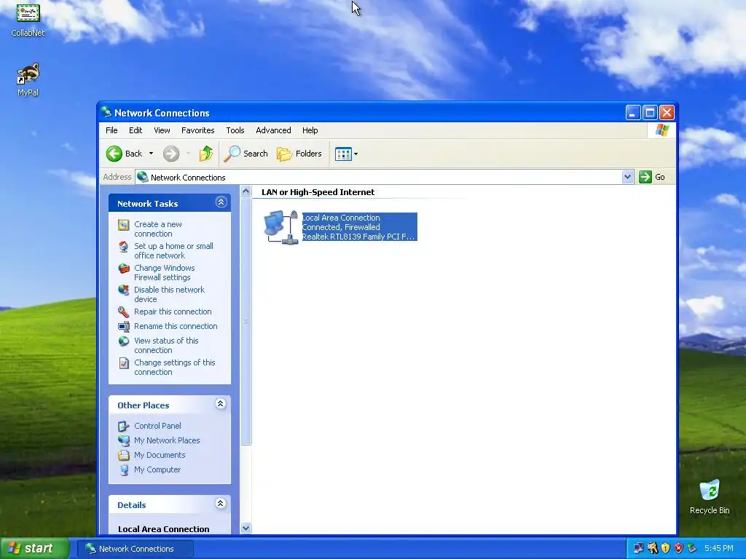Click the Change settings checklist icon
The height and width of the screenshot is (559, 746).
click(x=124, y=363)
